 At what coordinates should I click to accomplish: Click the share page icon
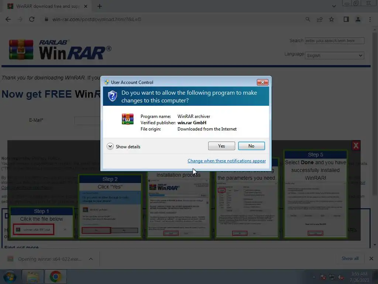click(x=320, y=19)
